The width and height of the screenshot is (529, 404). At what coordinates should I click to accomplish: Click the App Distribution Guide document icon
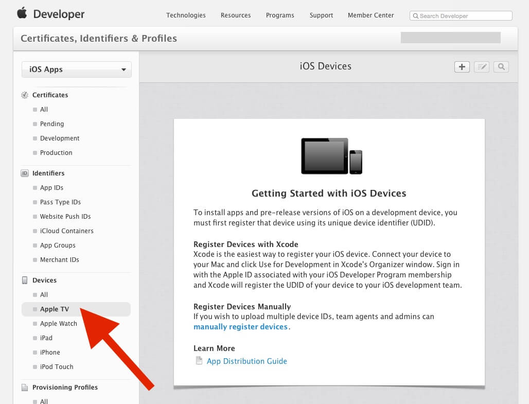199,361
